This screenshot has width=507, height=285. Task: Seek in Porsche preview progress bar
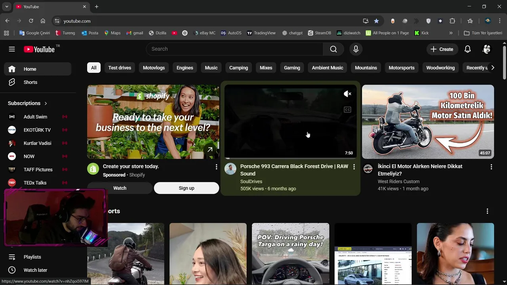290,158
